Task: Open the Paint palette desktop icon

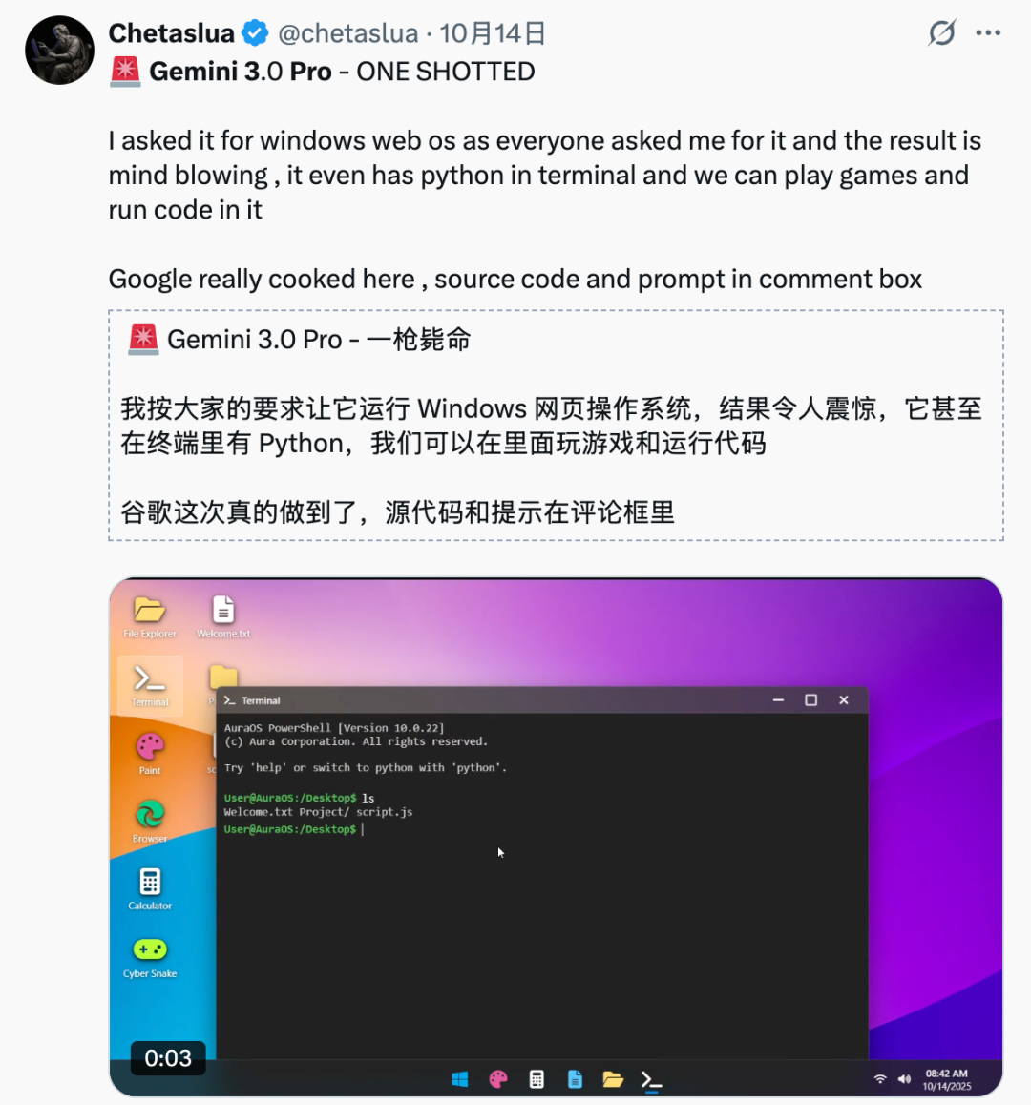Action: [150, 753]
